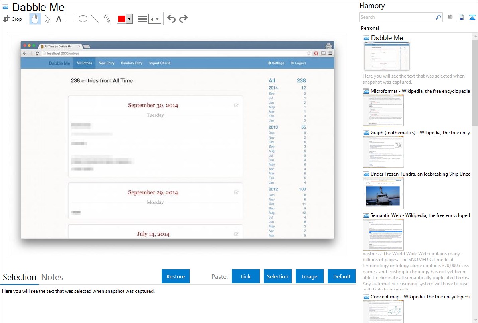Click the Paste Image button
478x323 pixels.
[x=309, y=276]
